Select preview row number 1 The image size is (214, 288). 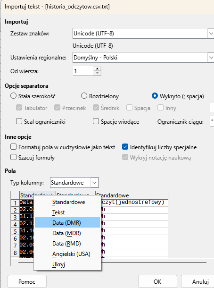coord(15,203)
